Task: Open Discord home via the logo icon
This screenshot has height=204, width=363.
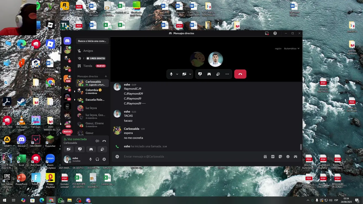Action: point(67,41)
